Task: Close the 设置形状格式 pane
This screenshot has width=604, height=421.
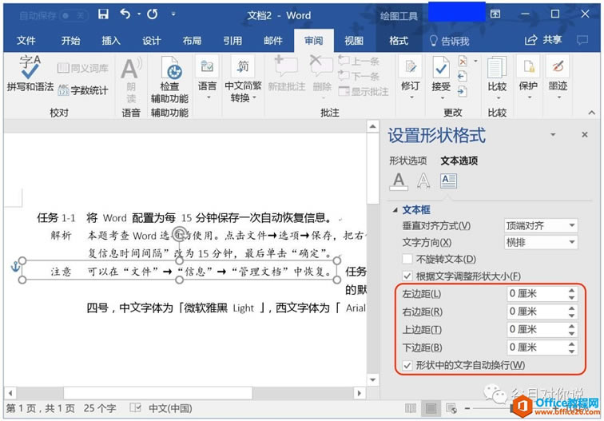Action: [585, 134]
